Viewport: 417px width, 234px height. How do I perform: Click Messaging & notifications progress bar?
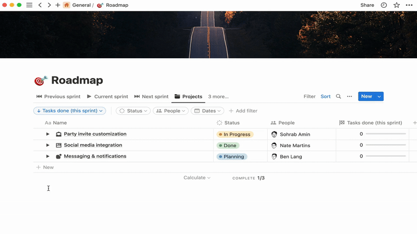pyautogui.click(x=386, y=156)
